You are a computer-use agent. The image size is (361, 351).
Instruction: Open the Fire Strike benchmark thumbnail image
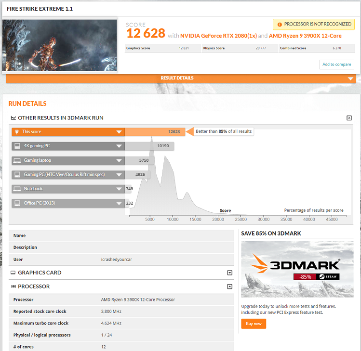pyautogui.click(x=60, y=45)
